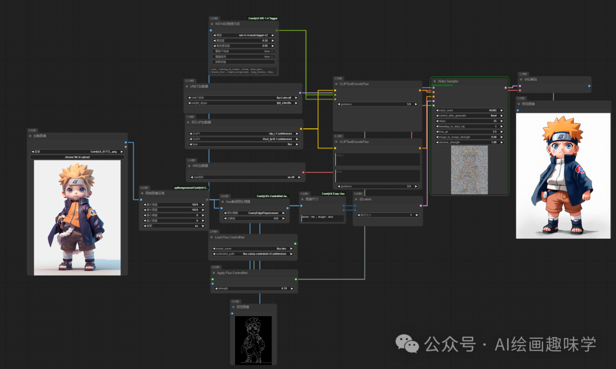The height and width of the screenshot is (369, 616).
Task: Click the ComfyUI WD 1.4 Tagger badge
Action: tap(263, 18)
